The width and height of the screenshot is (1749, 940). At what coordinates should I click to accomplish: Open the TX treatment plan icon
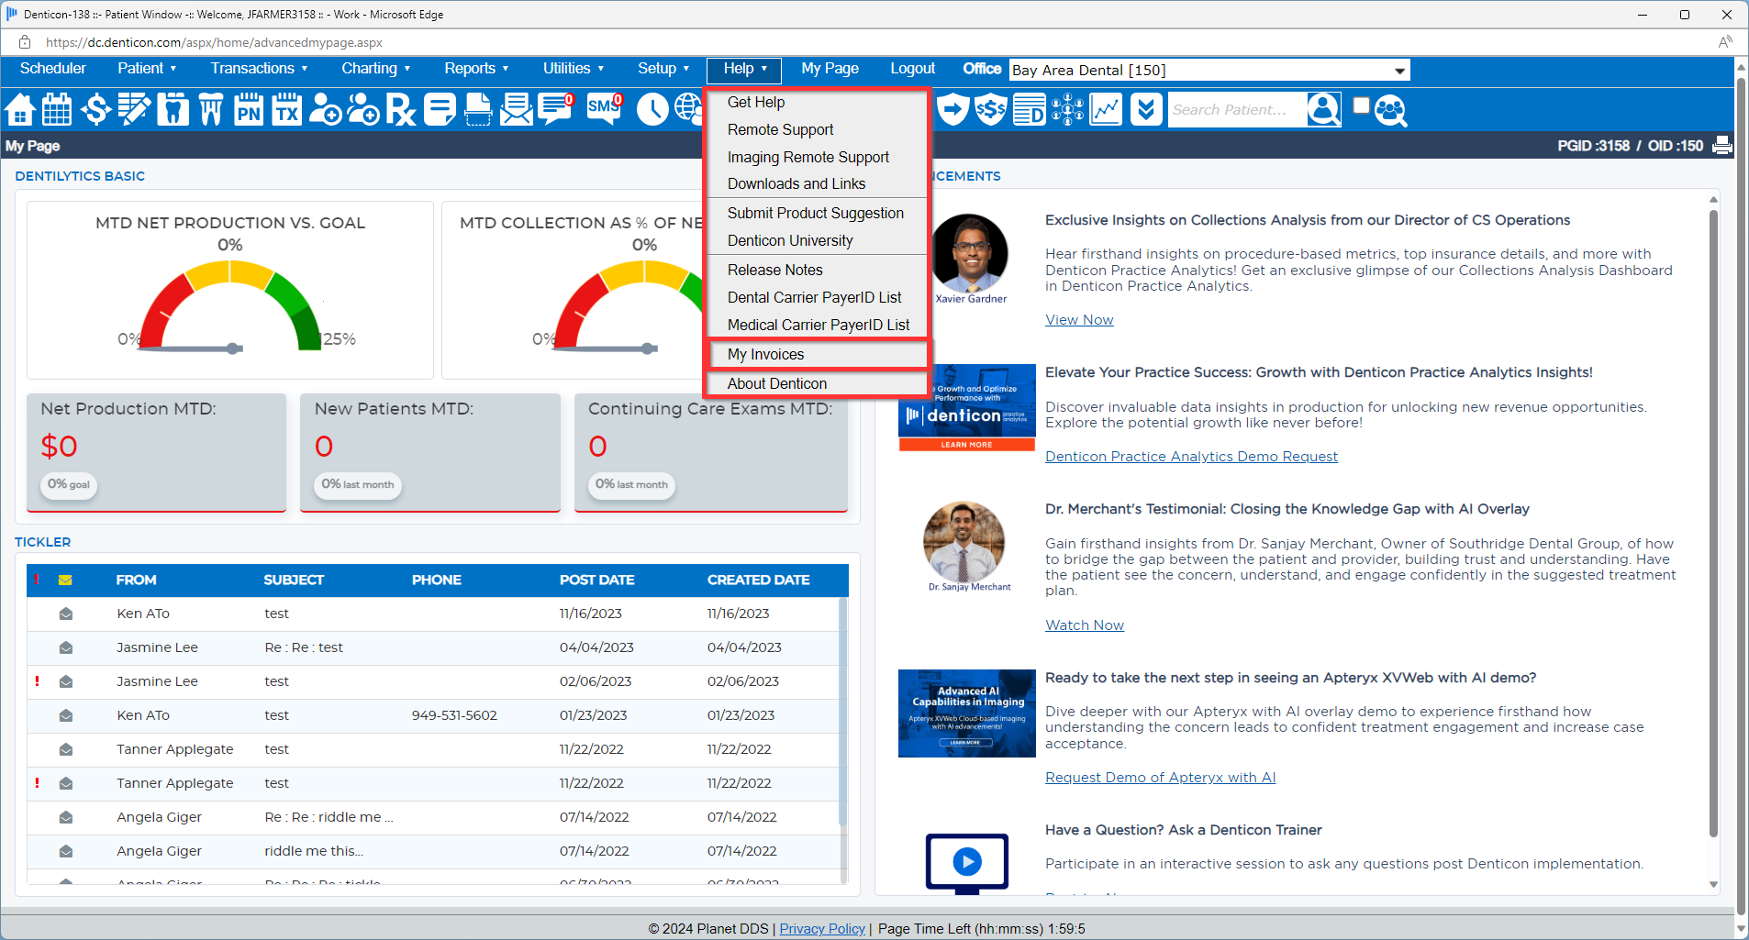[x=287, y=110]
